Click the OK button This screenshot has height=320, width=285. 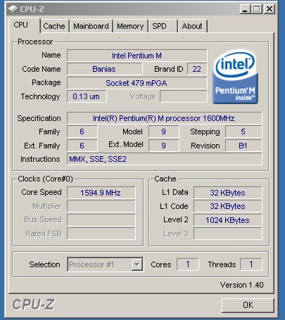click(x=248, y=305)
